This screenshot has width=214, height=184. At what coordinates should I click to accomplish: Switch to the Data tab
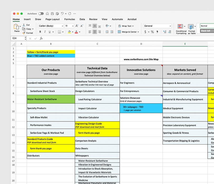pos(82,19)
